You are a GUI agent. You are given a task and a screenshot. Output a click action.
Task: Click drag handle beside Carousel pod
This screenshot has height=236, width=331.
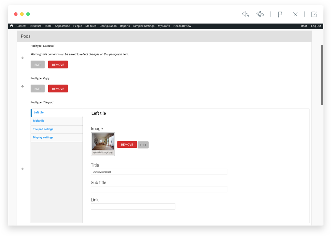23,58
